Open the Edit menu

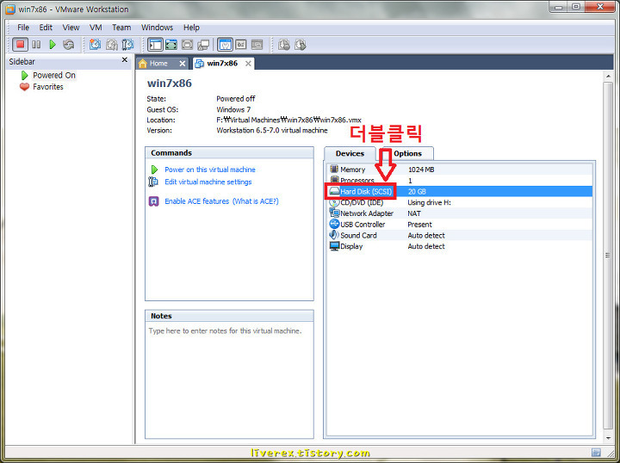coord(46,28)
